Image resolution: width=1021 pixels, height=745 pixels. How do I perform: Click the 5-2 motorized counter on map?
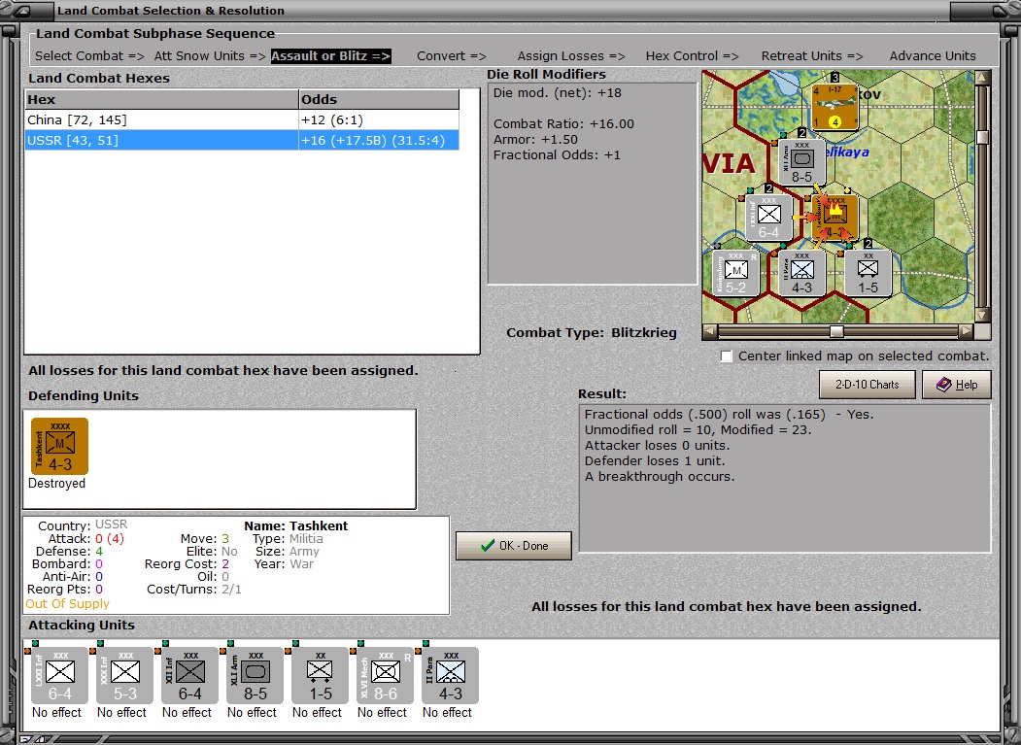pos(735,274)
